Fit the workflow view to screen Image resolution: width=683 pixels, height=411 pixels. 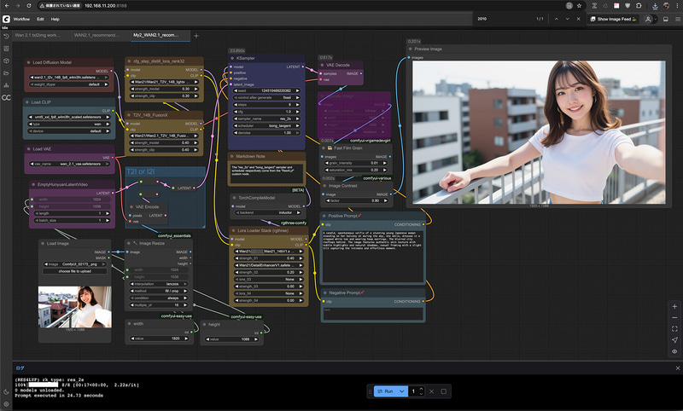[674, 329]
